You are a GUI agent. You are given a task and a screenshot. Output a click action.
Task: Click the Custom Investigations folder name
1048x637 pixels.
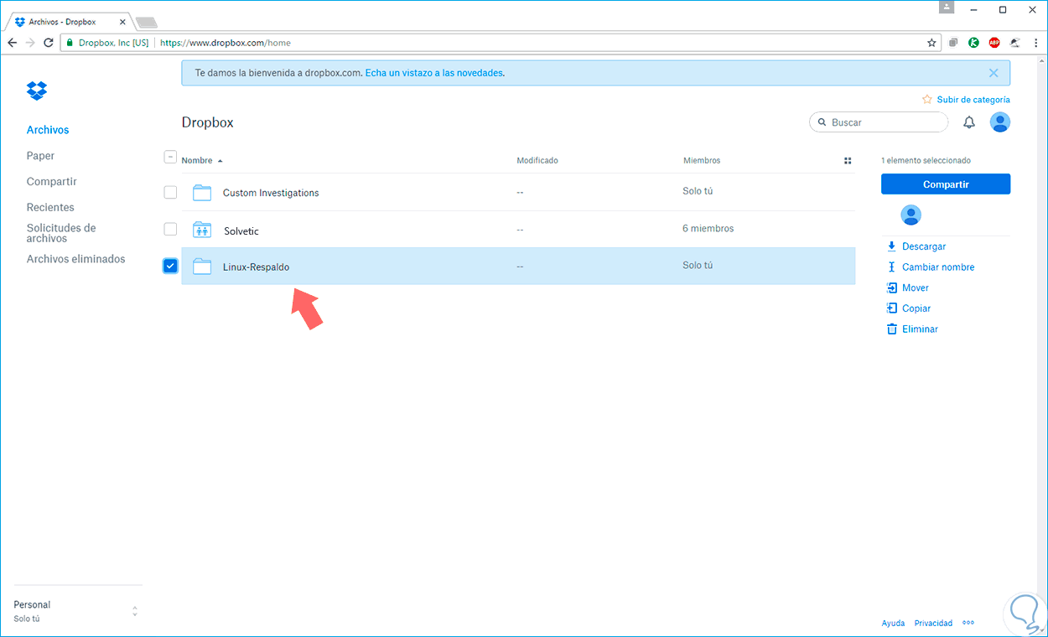(x=271, y=193)
